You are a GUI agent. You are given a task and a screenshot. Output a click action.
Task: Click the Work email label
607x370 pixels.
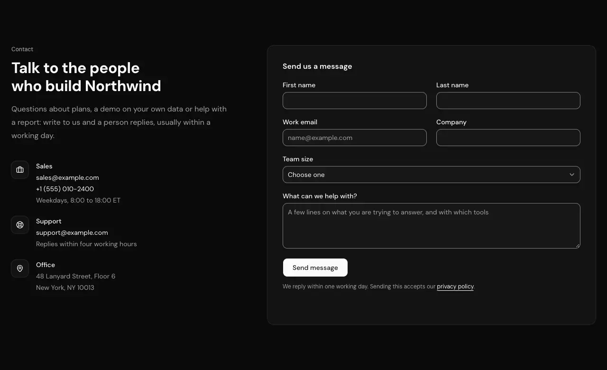[x=300, y=122]
